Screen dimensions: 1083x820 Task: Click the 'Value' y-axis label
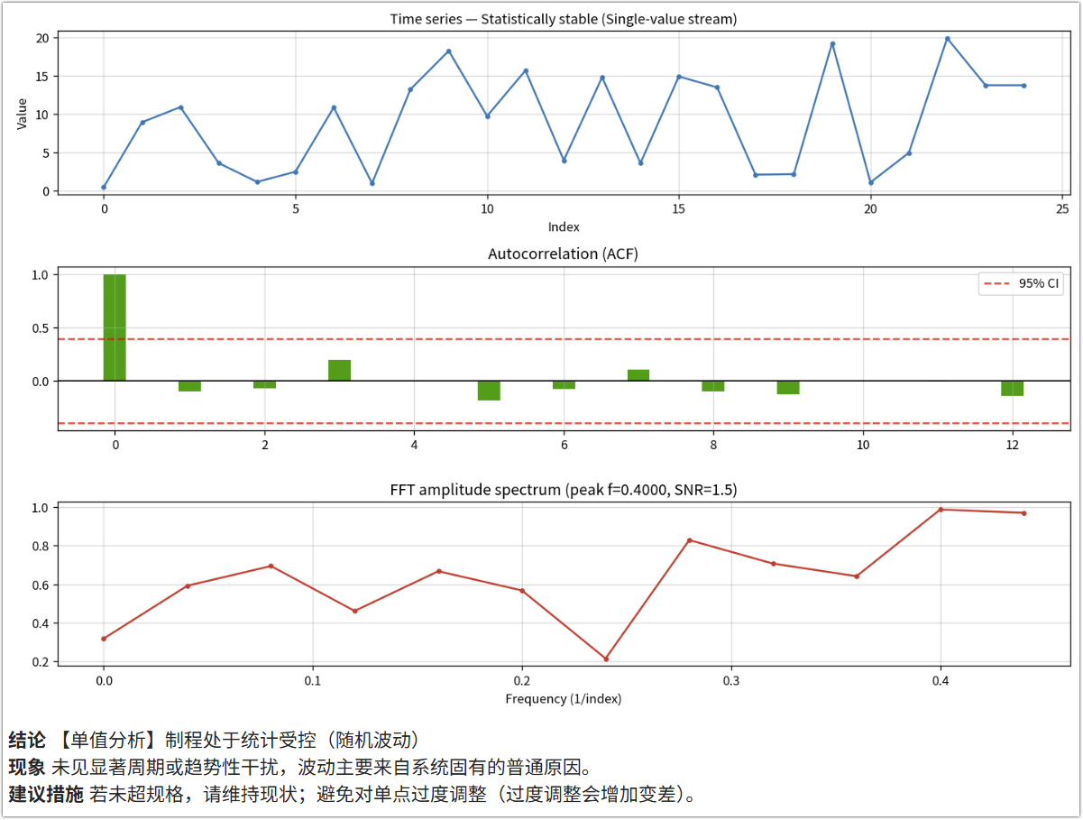pyautogui.click(x=23, y=114)
